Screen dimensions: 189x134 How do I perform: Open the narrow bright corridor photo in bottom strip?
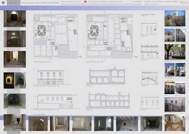(x=60, y=123)
